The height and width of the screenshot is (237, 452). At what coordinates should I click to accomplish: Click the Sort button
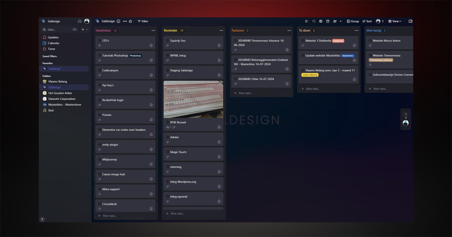[367, 21]
